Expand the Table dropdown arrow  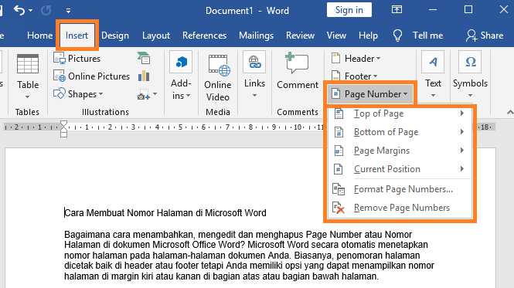pos(28,97)
